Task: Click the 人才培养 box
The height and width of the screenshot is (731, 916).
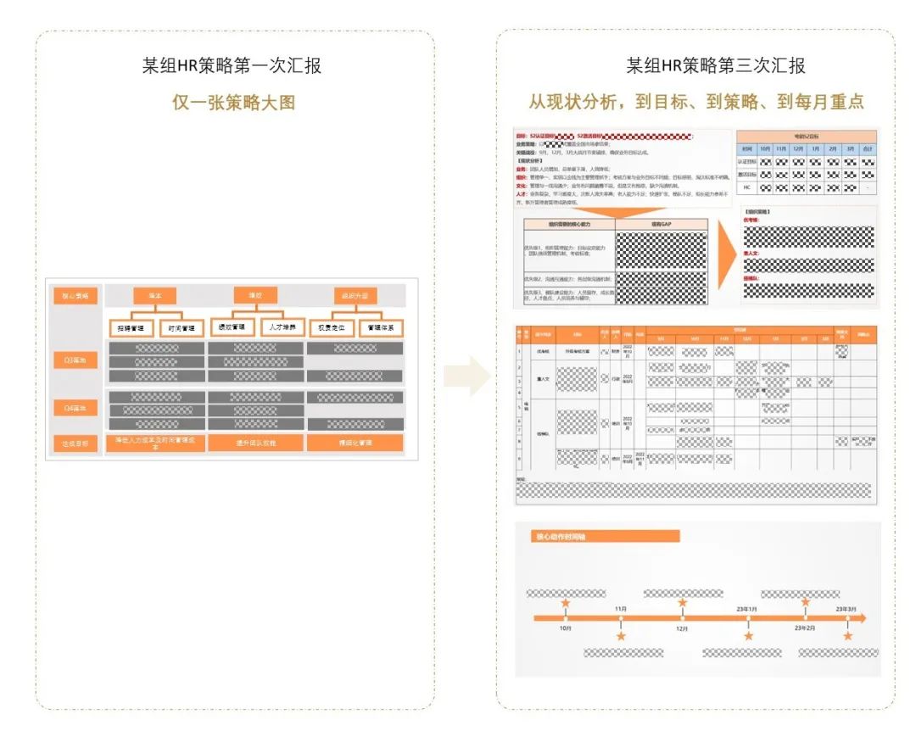Action: [282, 326]
